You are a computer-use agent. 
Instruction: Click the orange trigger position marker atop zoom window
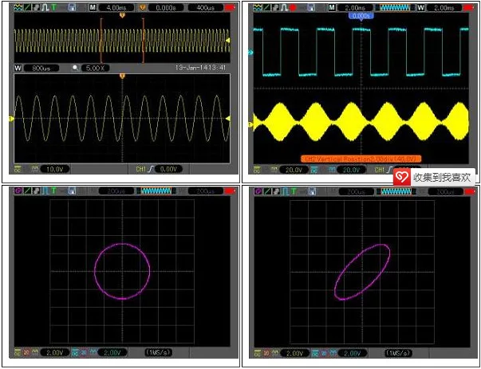click(x=122, y=76)
